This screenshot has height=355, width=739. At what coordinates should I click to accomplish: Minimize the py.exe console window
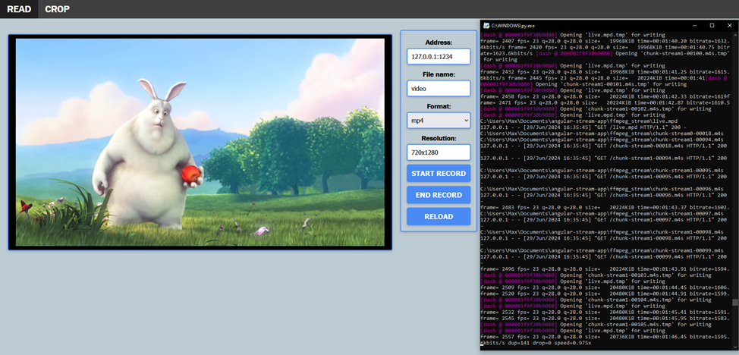click(695, 26)
